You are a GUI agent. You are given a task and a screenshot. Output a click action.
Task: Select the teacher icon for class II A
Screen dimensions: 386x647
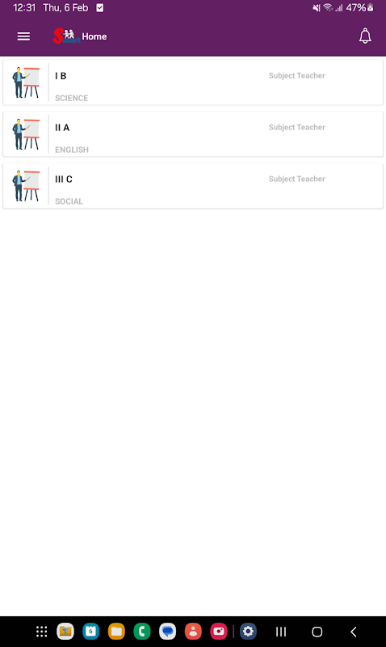(x=26, y=134)
